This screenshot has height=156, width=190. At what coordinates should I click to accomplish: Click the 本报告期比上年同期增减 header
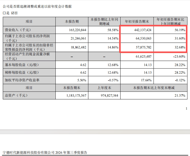104,22
